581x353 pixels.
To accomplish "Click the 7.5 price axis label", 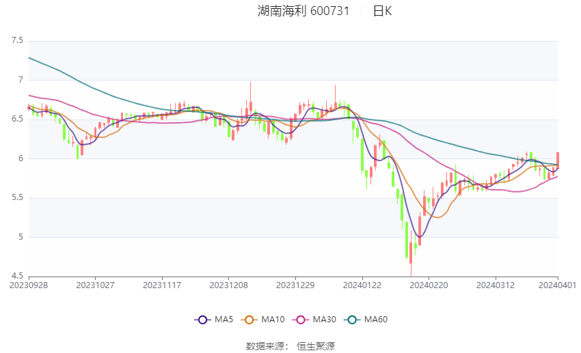I will click(17, 41).
